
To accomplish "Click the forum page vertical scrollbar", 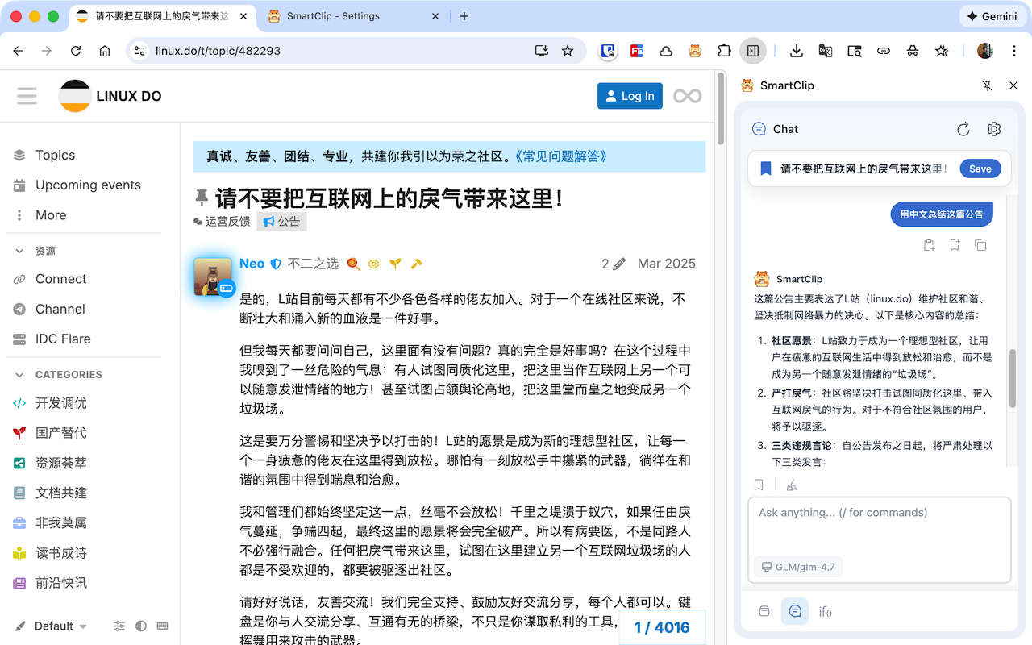I will coord(721,109).
